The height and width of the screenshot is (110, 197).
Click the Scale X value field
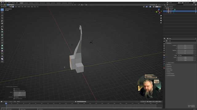(185, 57)
